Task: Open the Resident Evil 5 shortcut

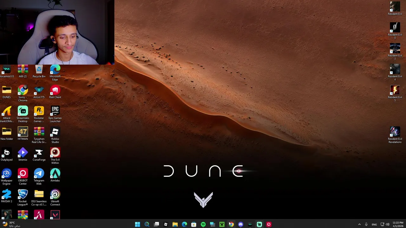Action: click(x=395, y=93)
